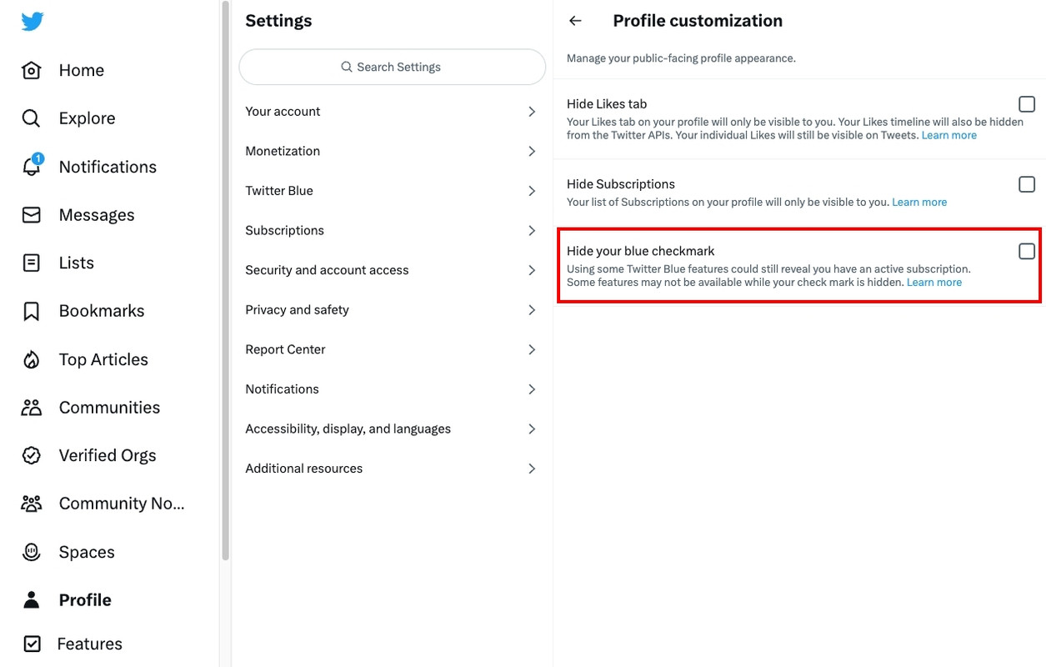Viewport: 1046px width, 667px height.
Task: Expand Your account settings chevron
Action: [532, 112]
